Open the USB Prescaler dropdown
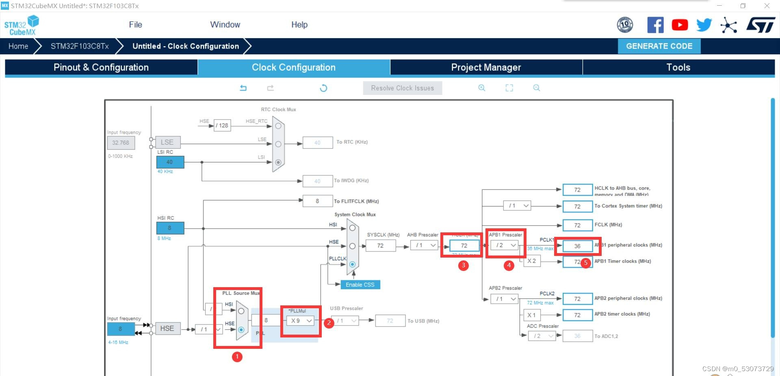Image resolution: width=780 pixels, height=376 pixels. coord(344,321)
